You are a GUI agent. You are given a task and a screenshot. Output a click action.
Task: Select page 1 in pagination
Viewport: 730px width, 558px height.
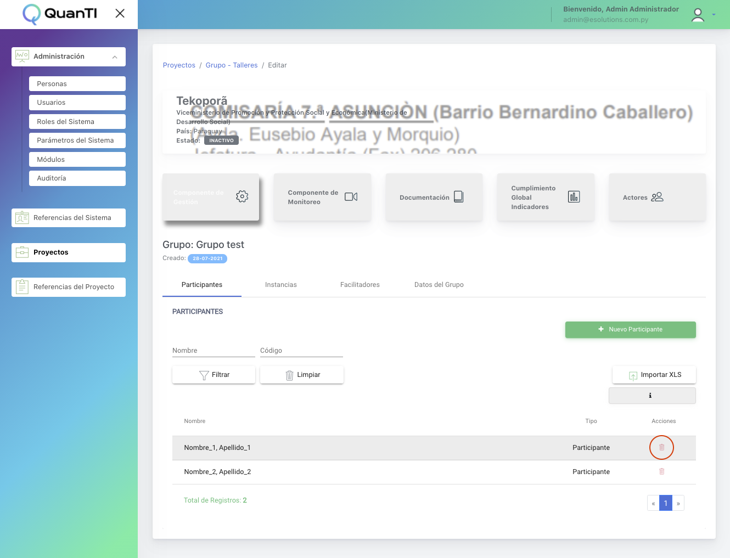pos(666,503)
